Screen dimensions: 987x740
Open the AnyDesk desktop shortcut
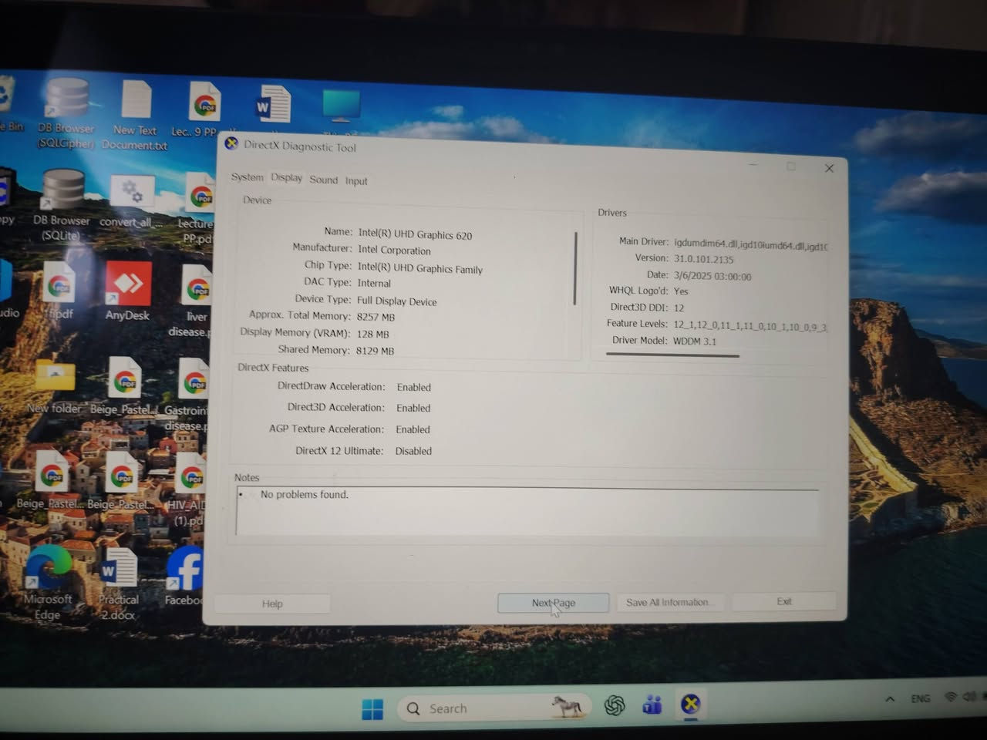(127, 287)
